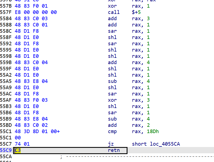Click the sar mnemonic at address 558C
Viewport: 214px width, 162px height.
pyautogui.click(x=112, y=31)
